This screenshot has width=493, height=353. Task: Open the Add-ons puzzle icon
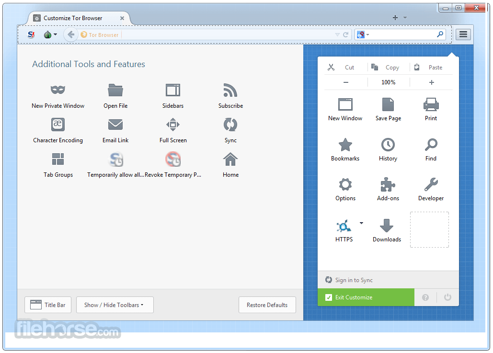388,184
